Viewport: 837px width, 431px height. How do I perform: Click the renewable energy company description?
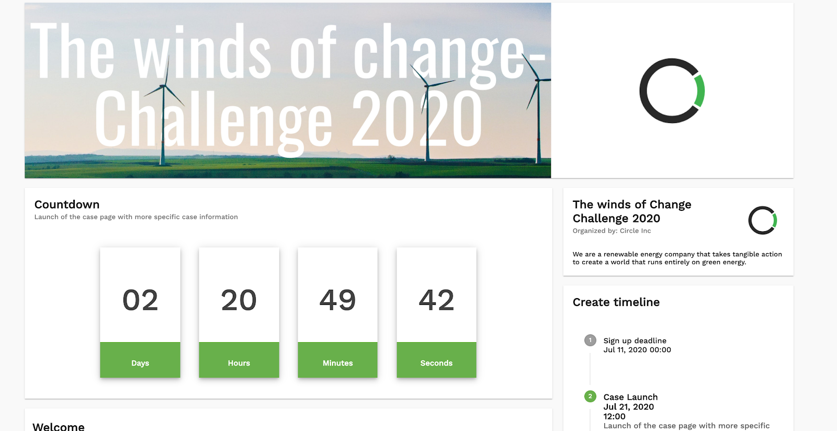[x=677, y=258]
